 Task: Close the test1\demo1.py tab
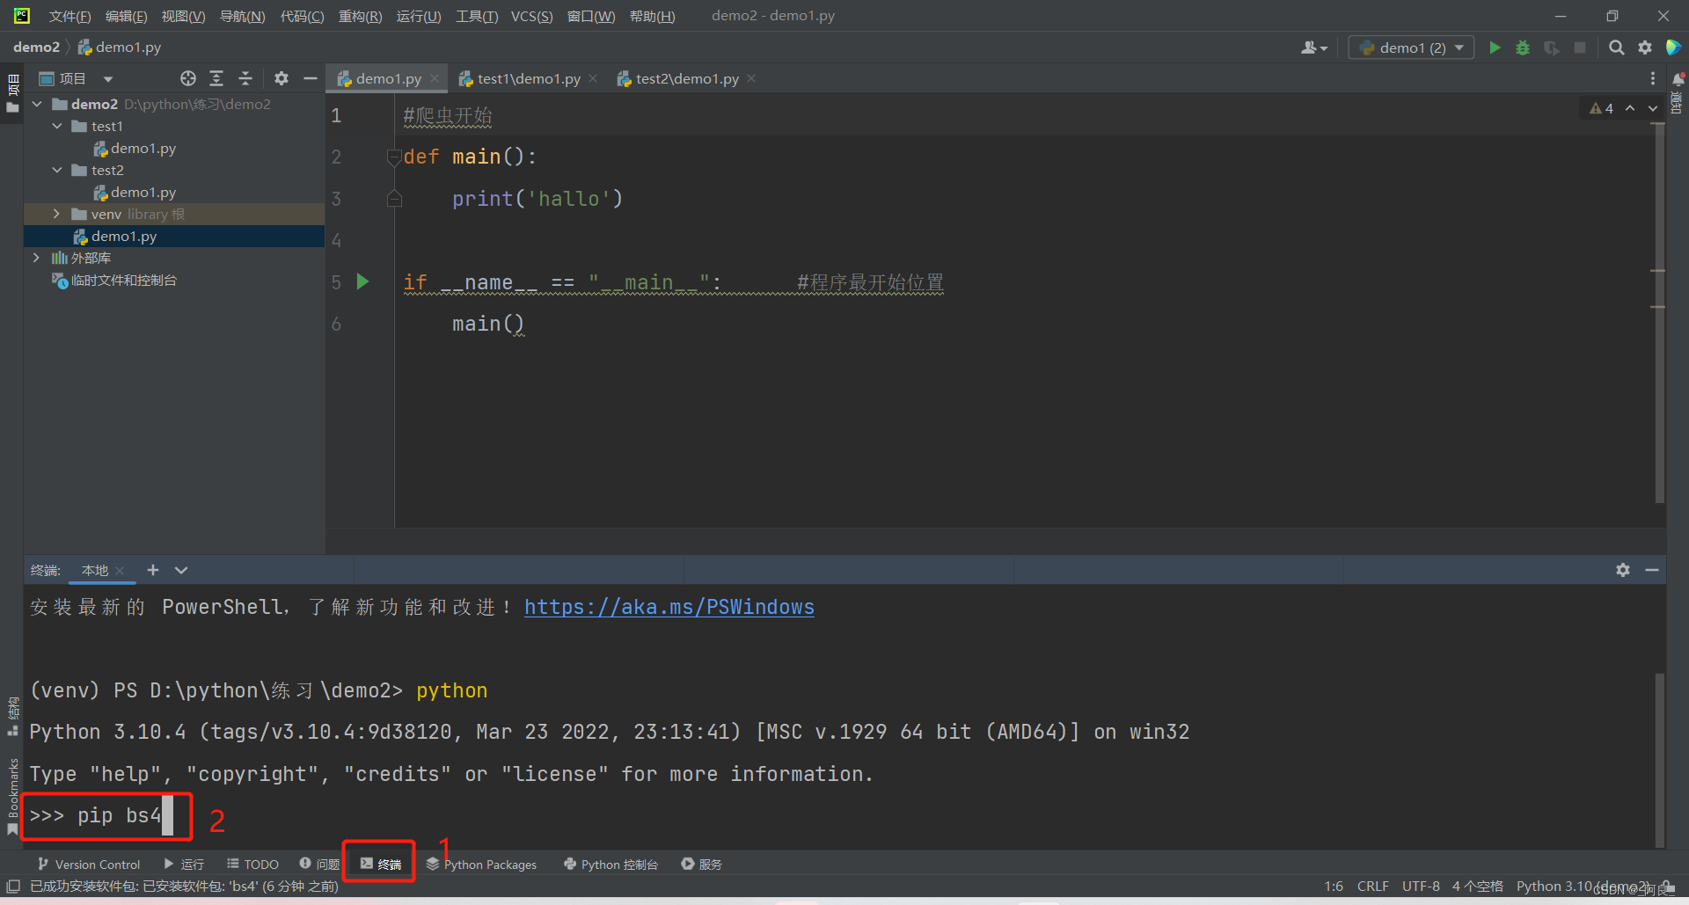[x=593, y=78]
